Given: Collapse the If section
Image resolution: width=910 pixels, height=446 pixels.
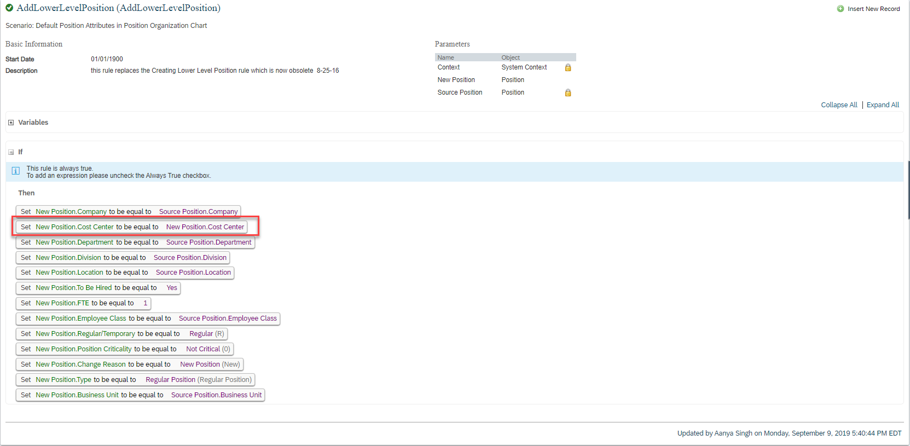Looking at the screenshot, I should [11, 152].
